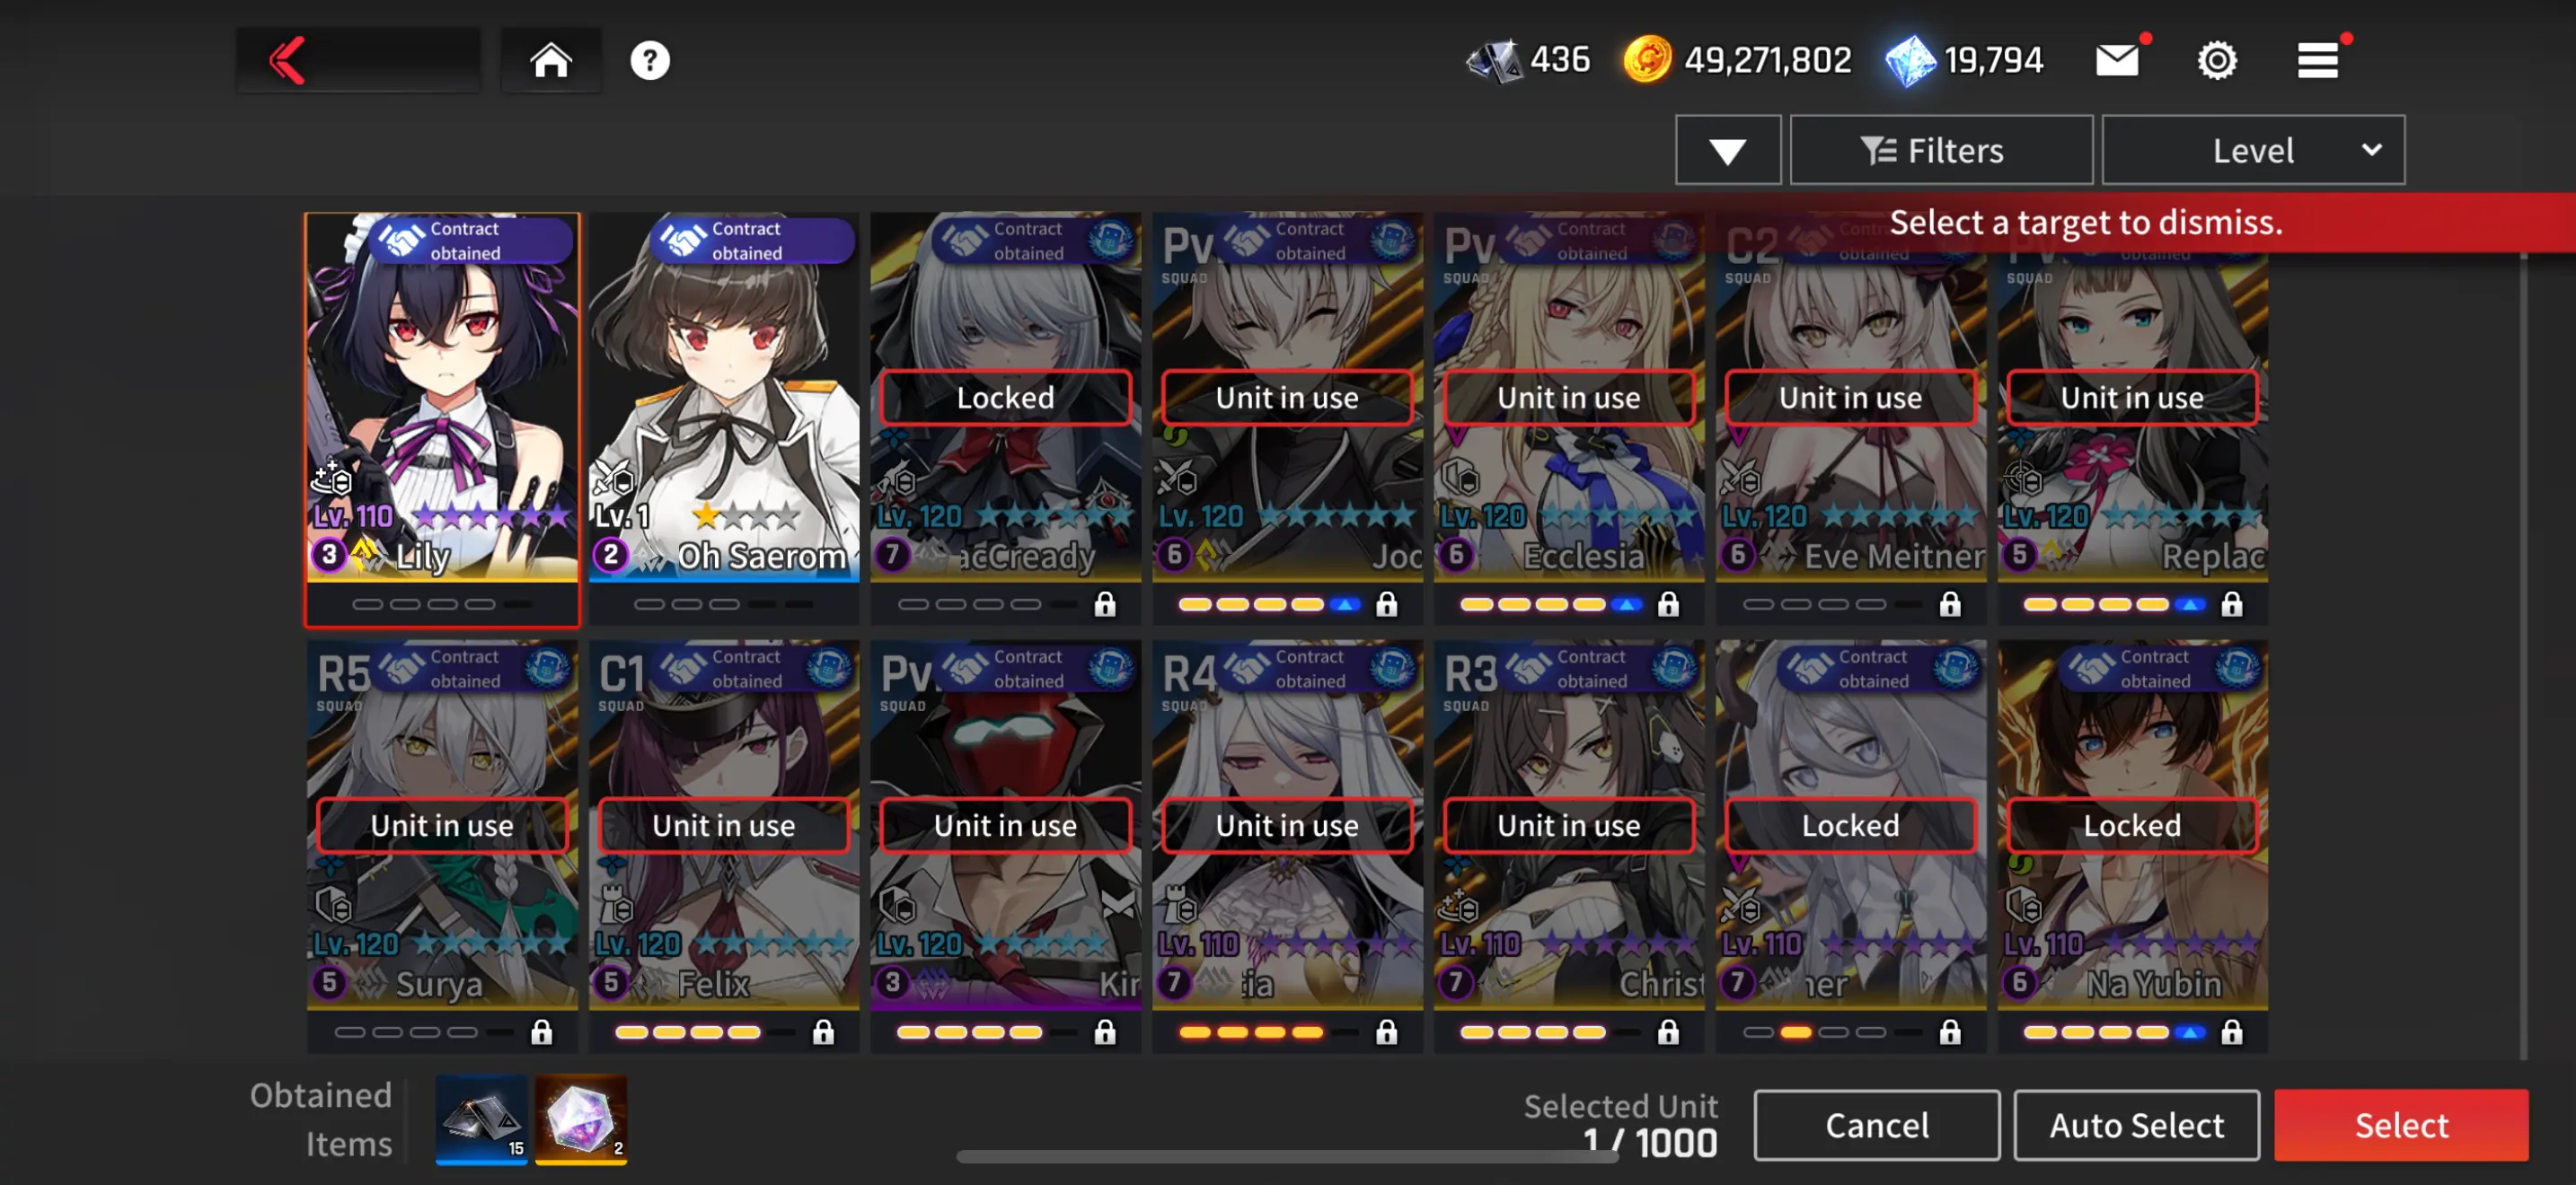The image size is (2576, 1185).
Task: Flip sort order with the triangle button
Action: 1727,150
